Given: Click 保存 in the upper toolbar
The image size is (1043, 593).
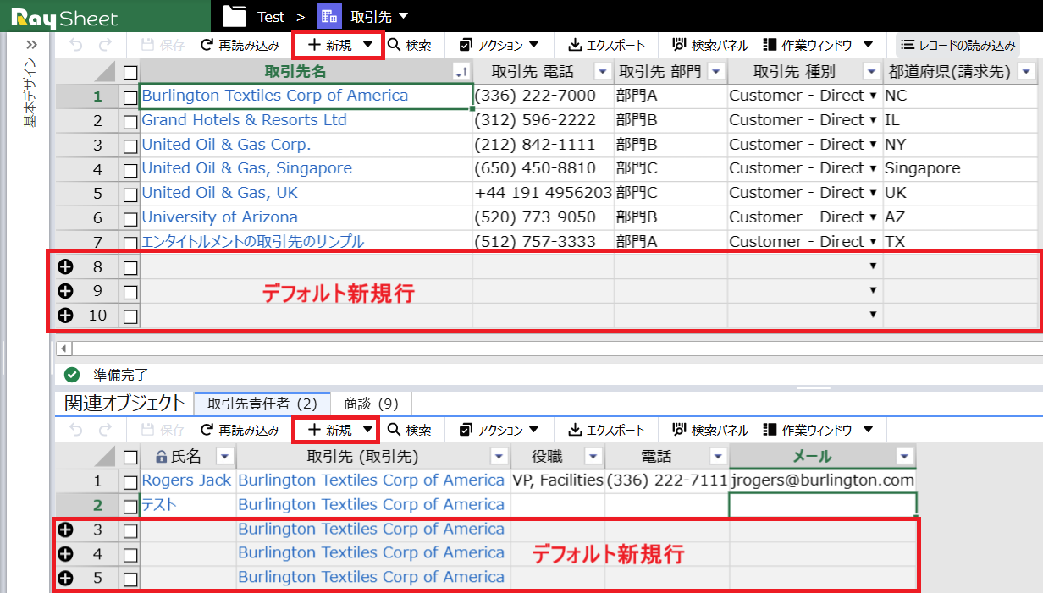Looking at the screenshot, I should click(x=163, y=45).
